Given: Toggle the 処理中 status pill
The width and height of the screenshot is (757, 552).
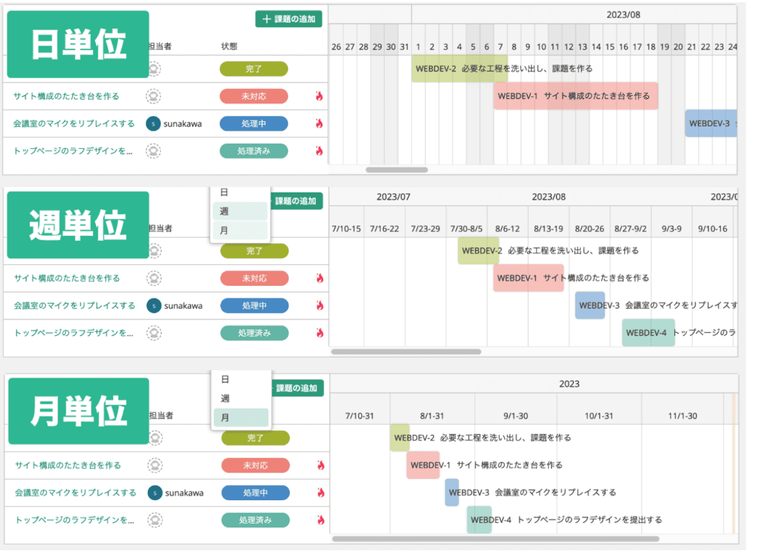Looking at the screenshot, I should tap(254, 124).
